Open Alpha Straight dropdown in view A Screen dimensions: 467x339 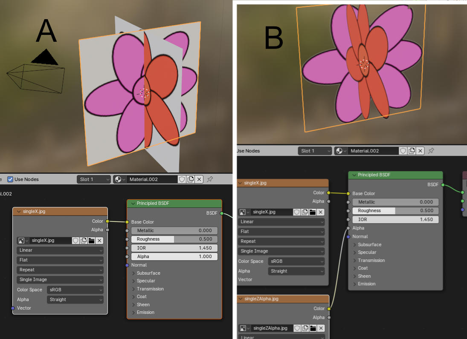(75, 299)
